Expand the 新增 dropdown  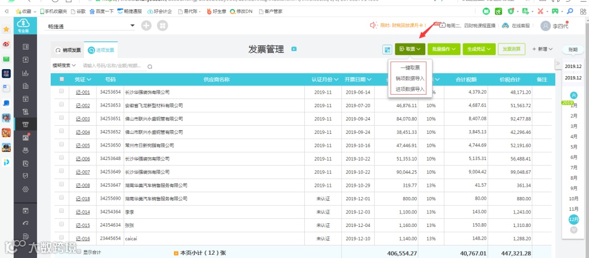point(543,49)
